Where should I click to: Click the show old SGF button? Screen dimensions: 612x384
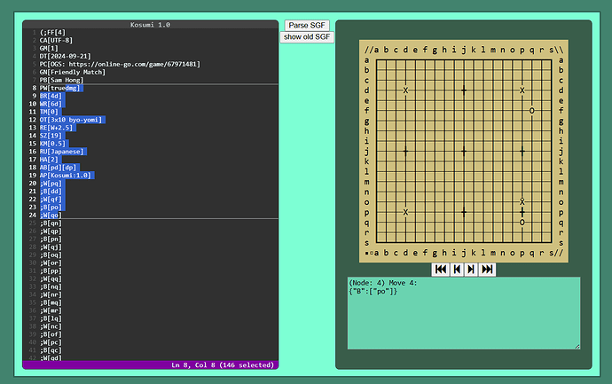(x=307, y=37)
